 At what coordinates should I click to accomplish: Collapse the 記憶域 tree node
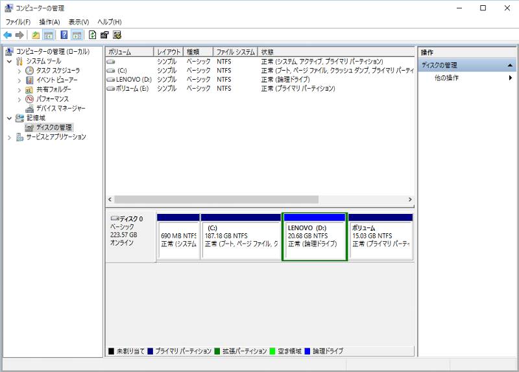(9, 118)
